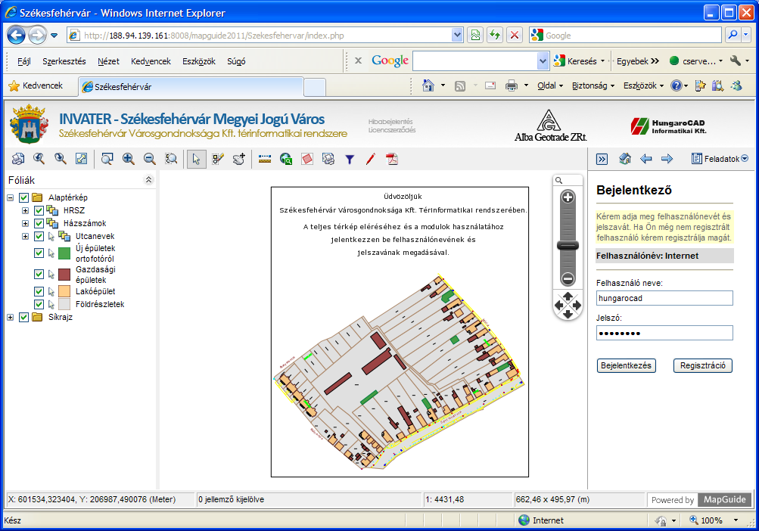Go back with task pane left arrow
This screenshot has height=531, width=759.
(x=645, y=159)
